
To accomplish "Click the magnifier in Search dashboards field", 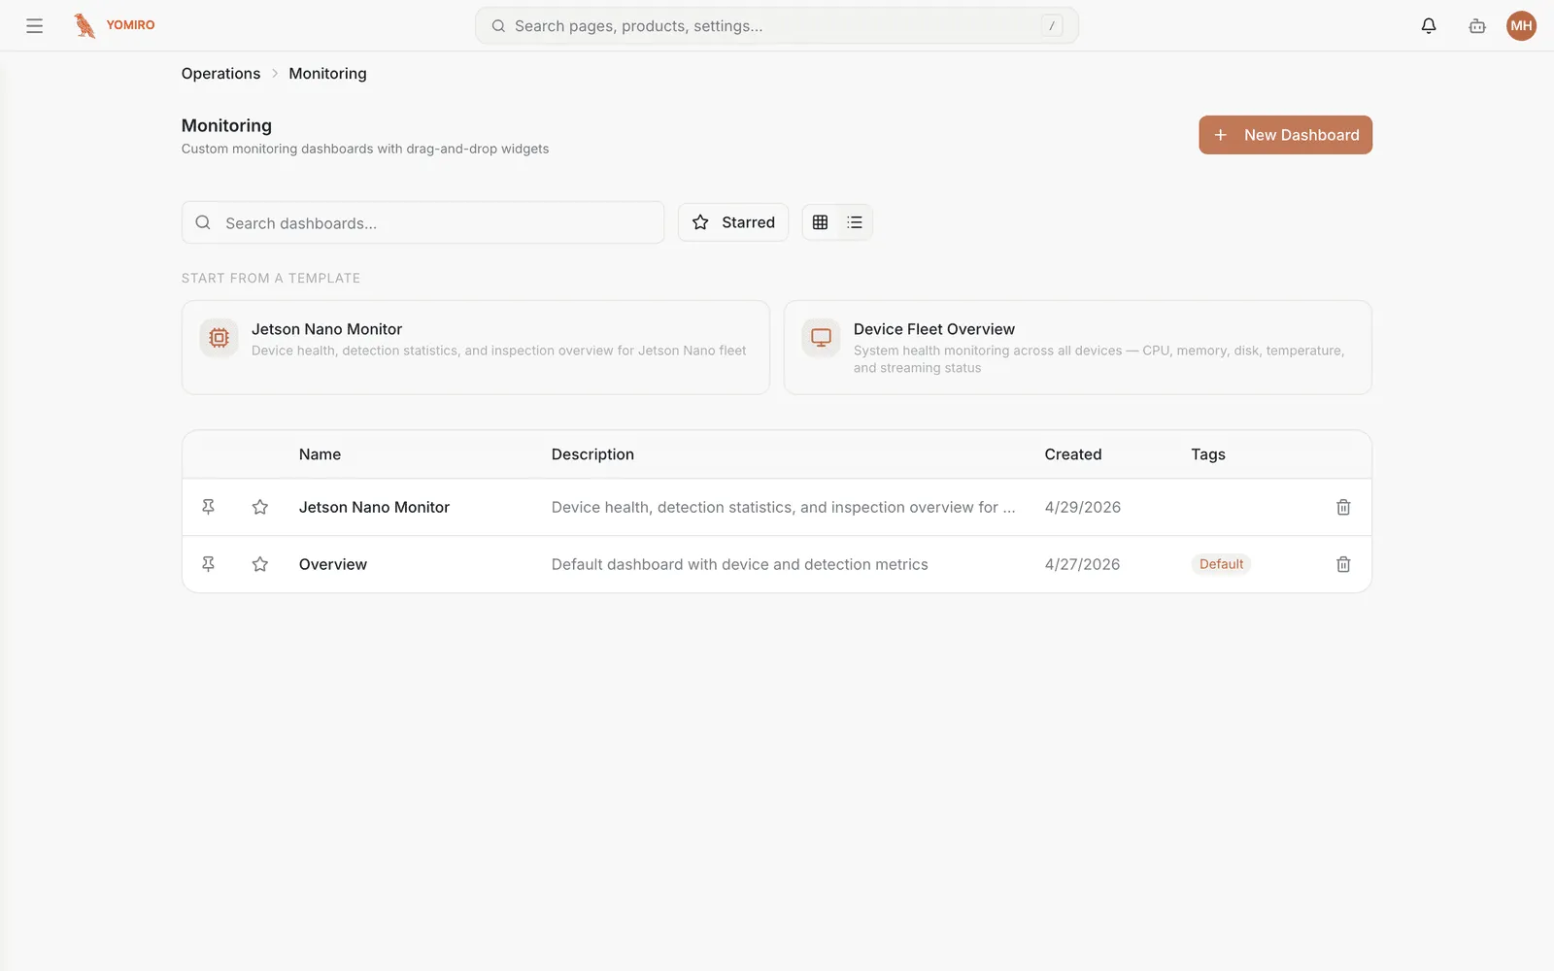I will (x=203, y=222).
